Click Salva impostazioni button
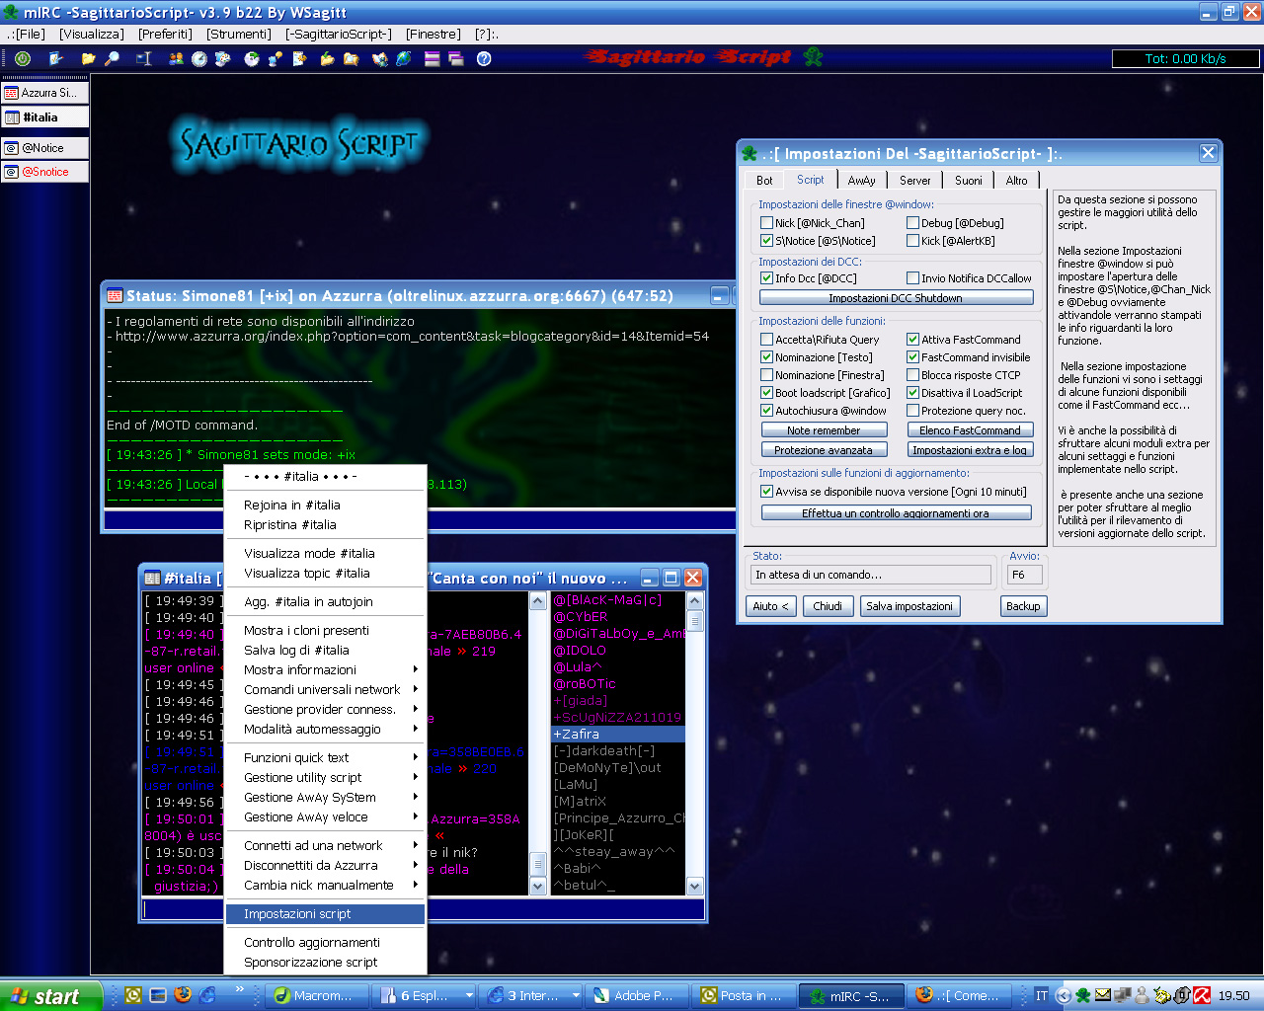1264x1011 pixels. coord(908,606)
